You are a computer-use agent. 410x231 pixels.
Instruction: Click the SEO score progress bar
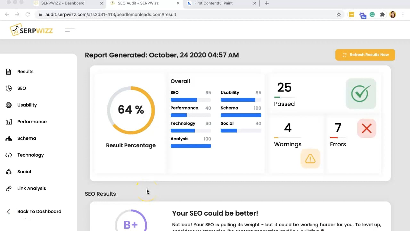point(191,100)
